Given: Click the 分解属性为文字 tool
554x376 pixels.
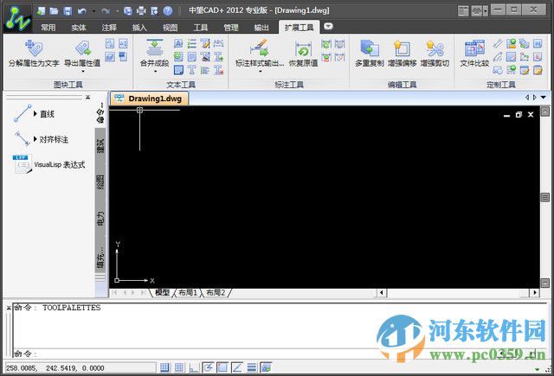Looking at the screenshot, I should coord(34,53).
